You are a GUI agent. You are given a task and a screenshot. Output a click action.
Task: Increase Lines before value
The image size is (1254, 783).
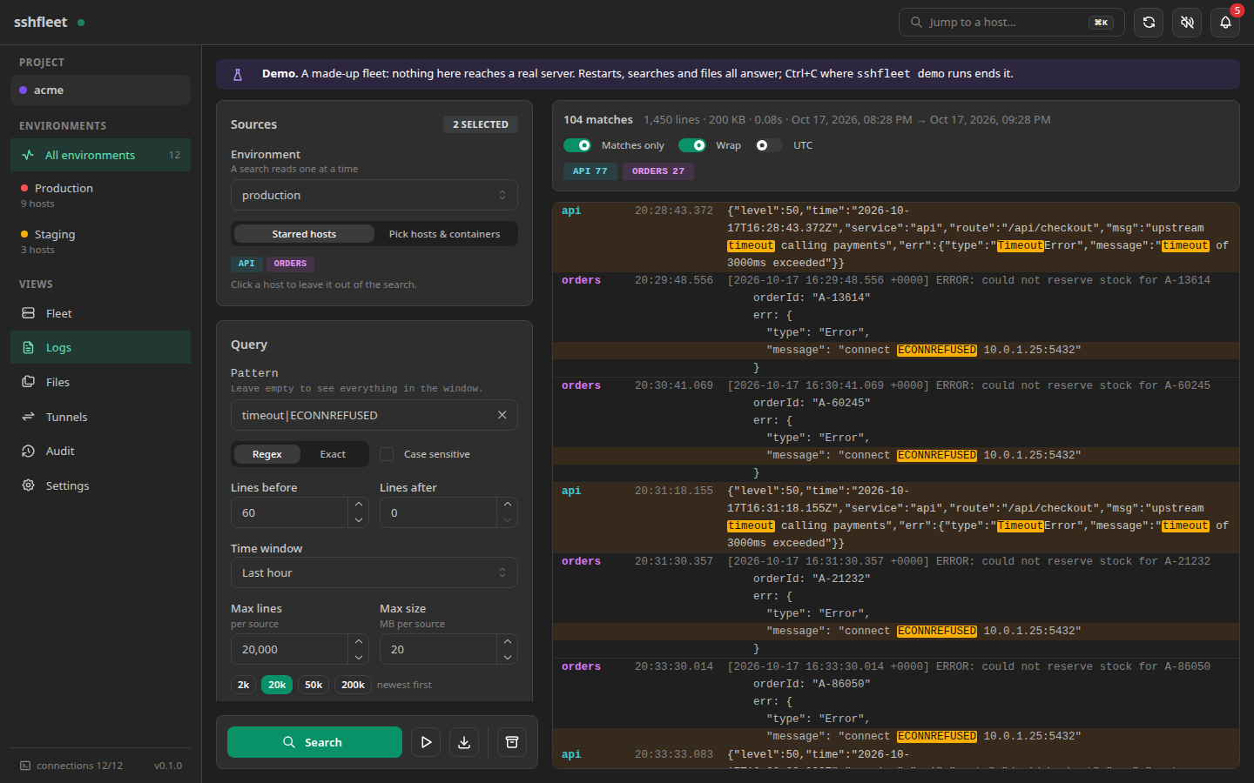(x=359, y=505)
